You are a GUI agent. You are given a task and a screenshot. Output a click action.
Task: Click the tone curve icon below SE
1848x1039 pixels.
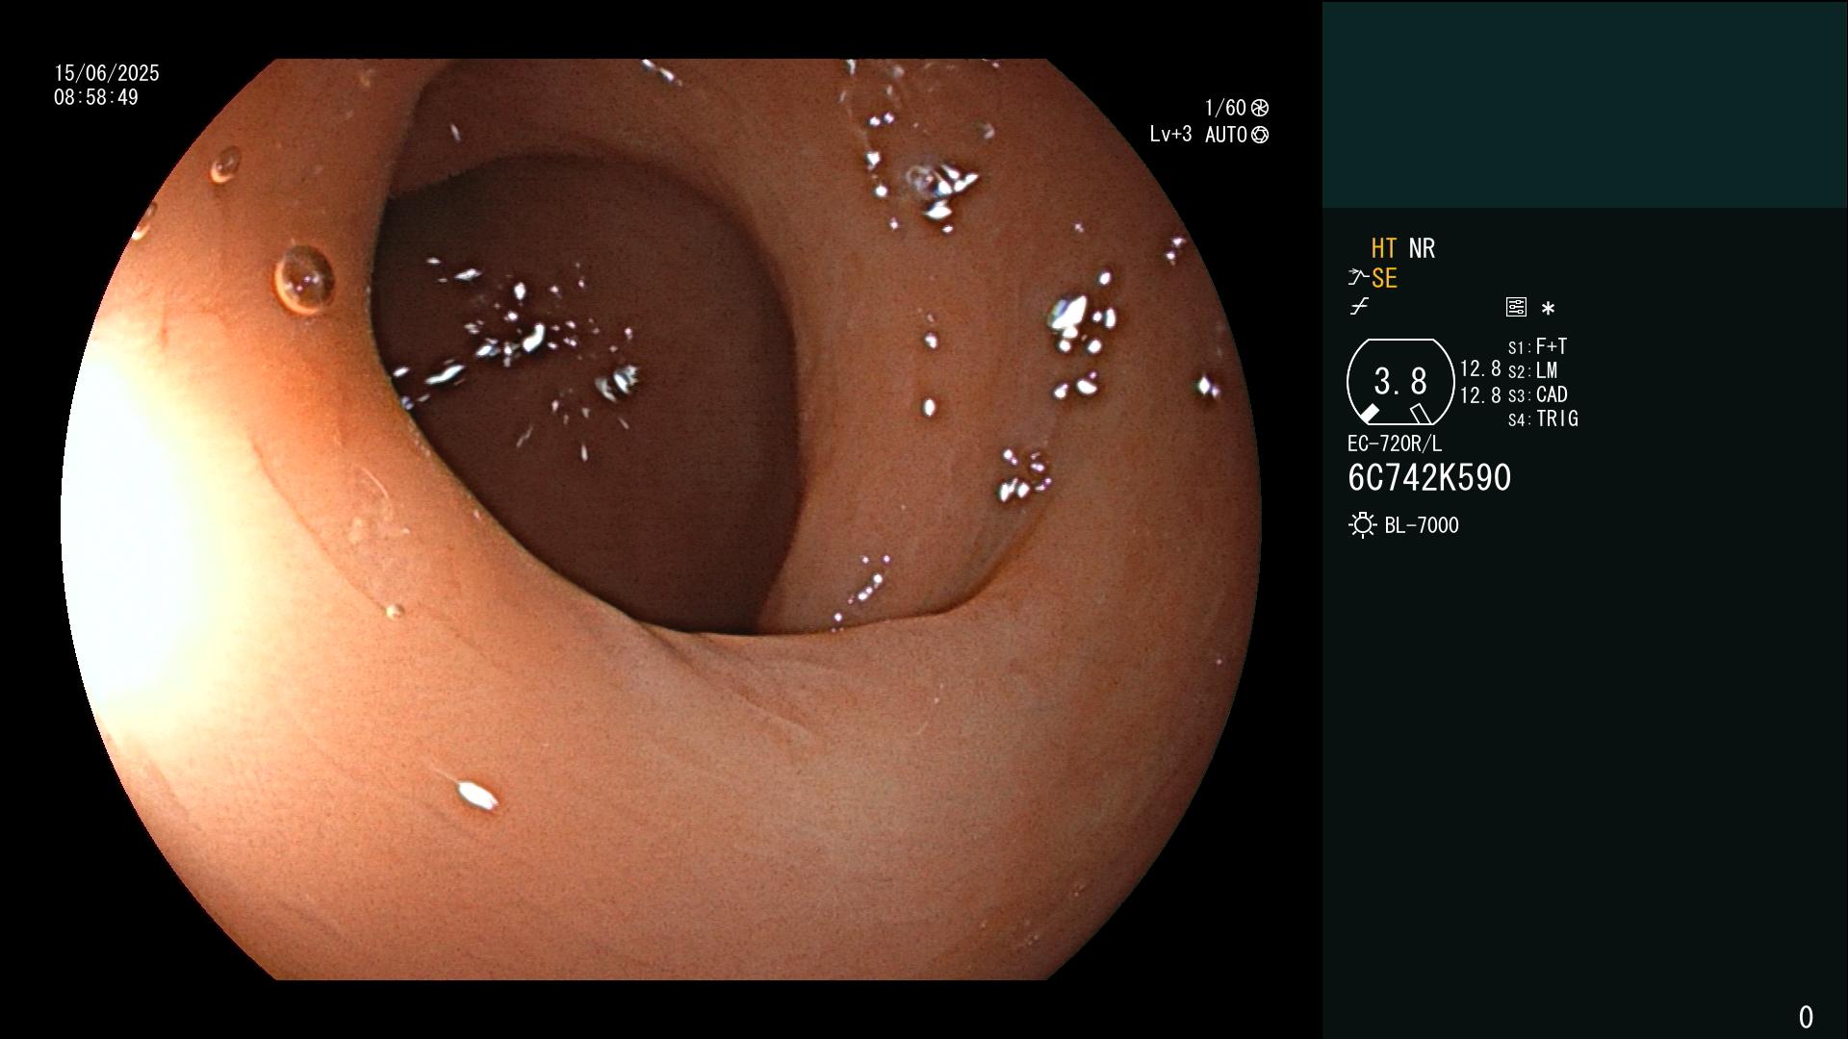pyautogui.click(x=1359, y=307)
